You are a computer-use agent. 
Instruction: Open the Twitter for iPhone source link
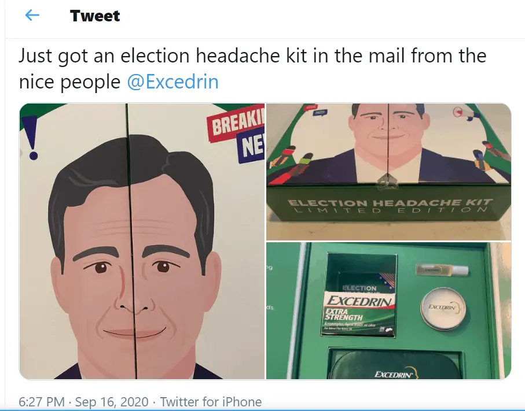pyautogui.click(x=211, y=402)
